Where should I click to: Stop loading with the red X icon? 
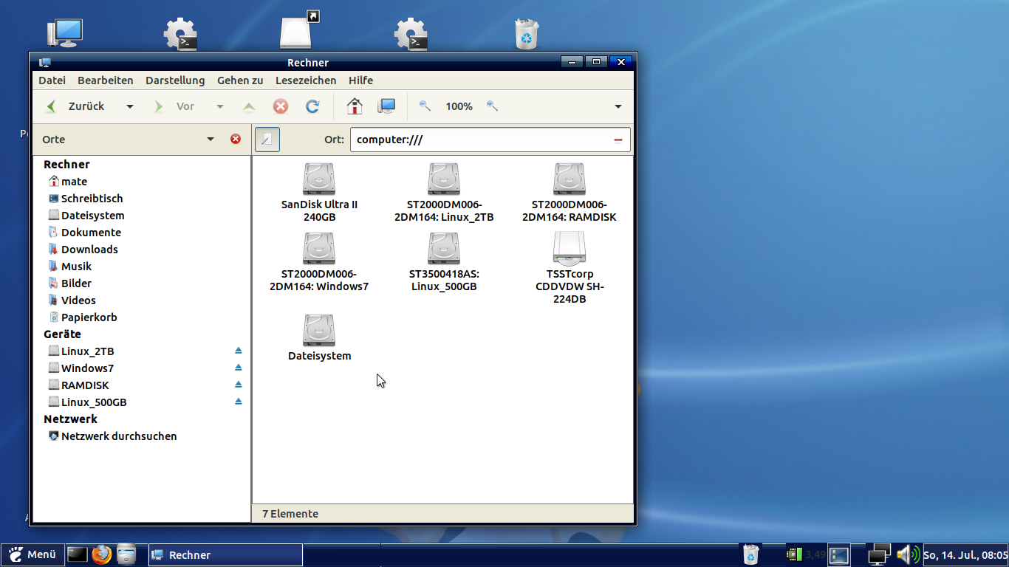click(x=281, y=106)
